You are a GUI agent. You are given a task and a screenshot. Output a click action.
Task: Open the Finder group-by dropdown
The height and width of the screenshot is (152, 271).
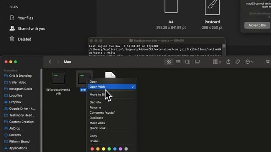click(217, 62)
